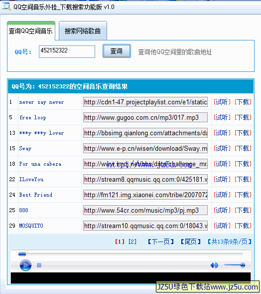
Task: Click the Sway URL field
Action: 145,149
